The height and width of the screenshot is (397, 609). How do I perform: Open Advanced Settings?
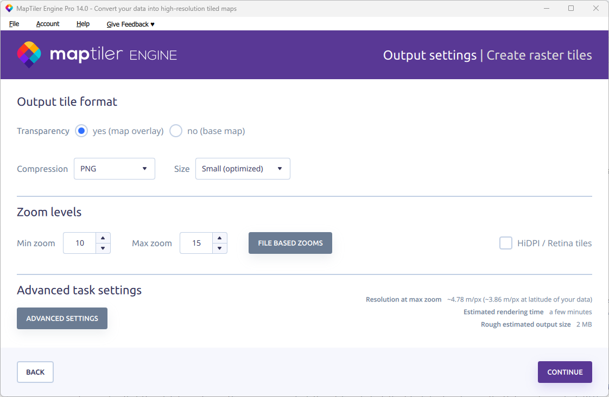click(x=62, y=318)
